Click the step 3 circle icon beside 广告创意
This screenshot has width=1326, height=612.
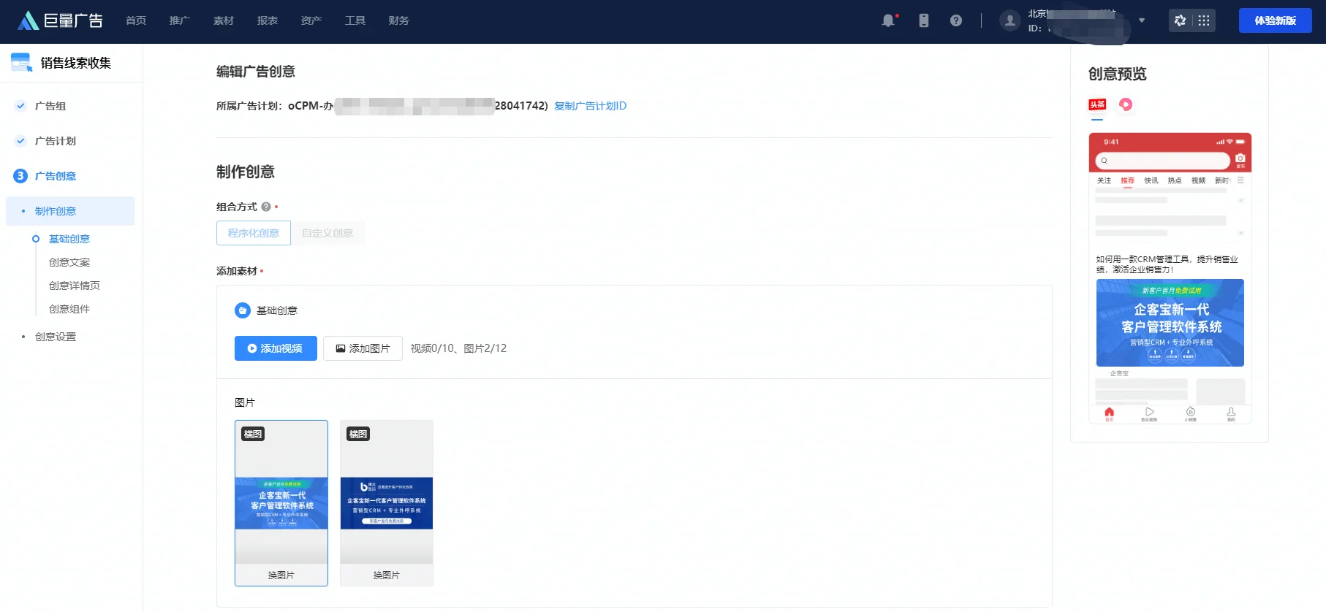[x=20, y=176]
